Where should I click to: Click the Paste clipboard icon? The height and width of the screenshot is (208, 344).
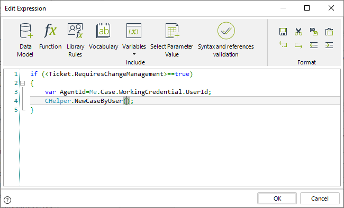[x=329, y=32]
